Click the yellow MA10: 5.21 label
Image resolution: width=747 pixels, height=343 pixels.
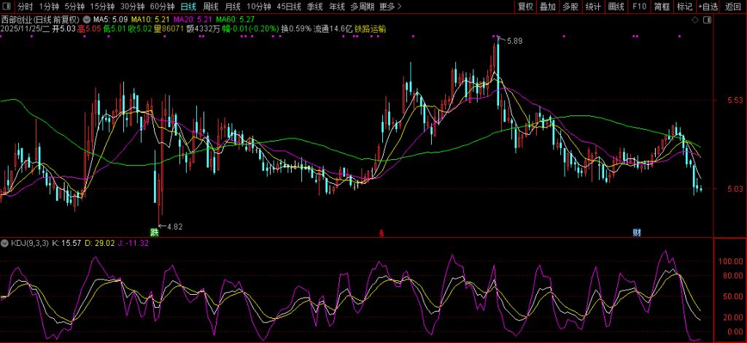pyautogui.click(x=150, y=20)
